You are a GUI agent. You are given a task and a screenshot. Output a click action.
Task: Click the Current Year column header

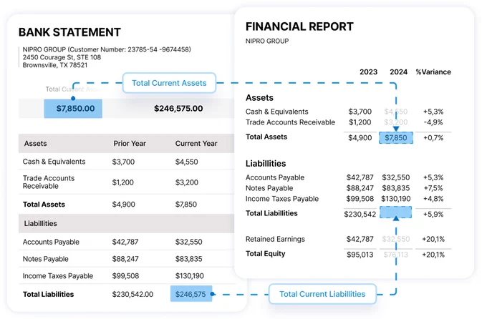point(196,143)
